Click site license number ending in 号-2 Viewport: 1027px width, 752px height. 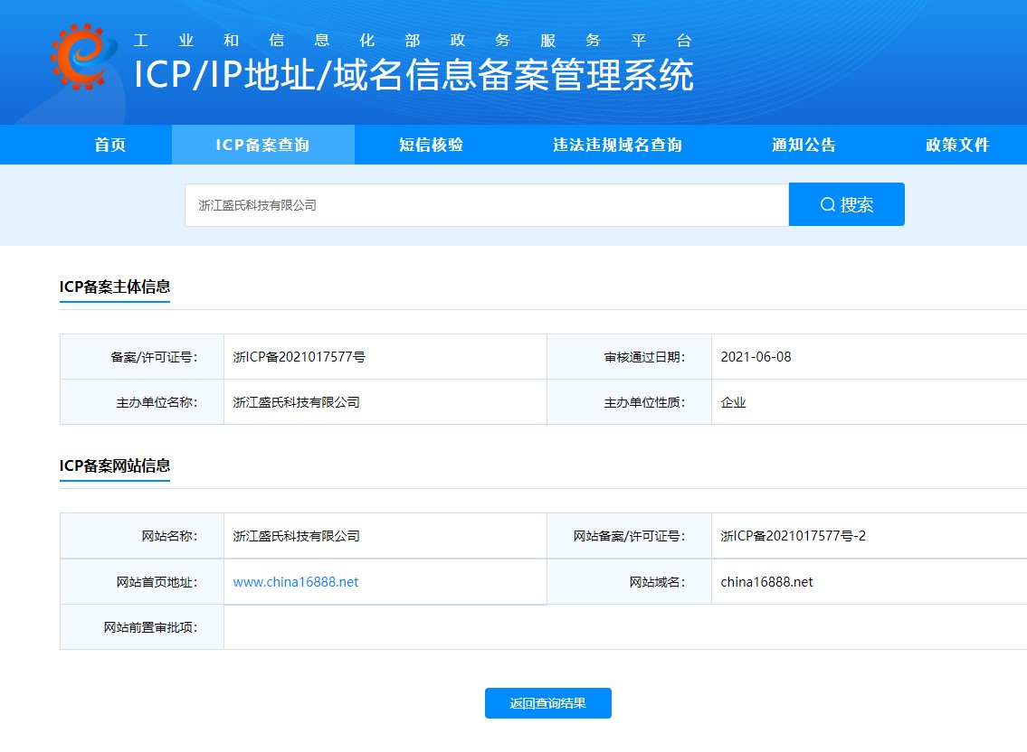[x=793, y=536]
